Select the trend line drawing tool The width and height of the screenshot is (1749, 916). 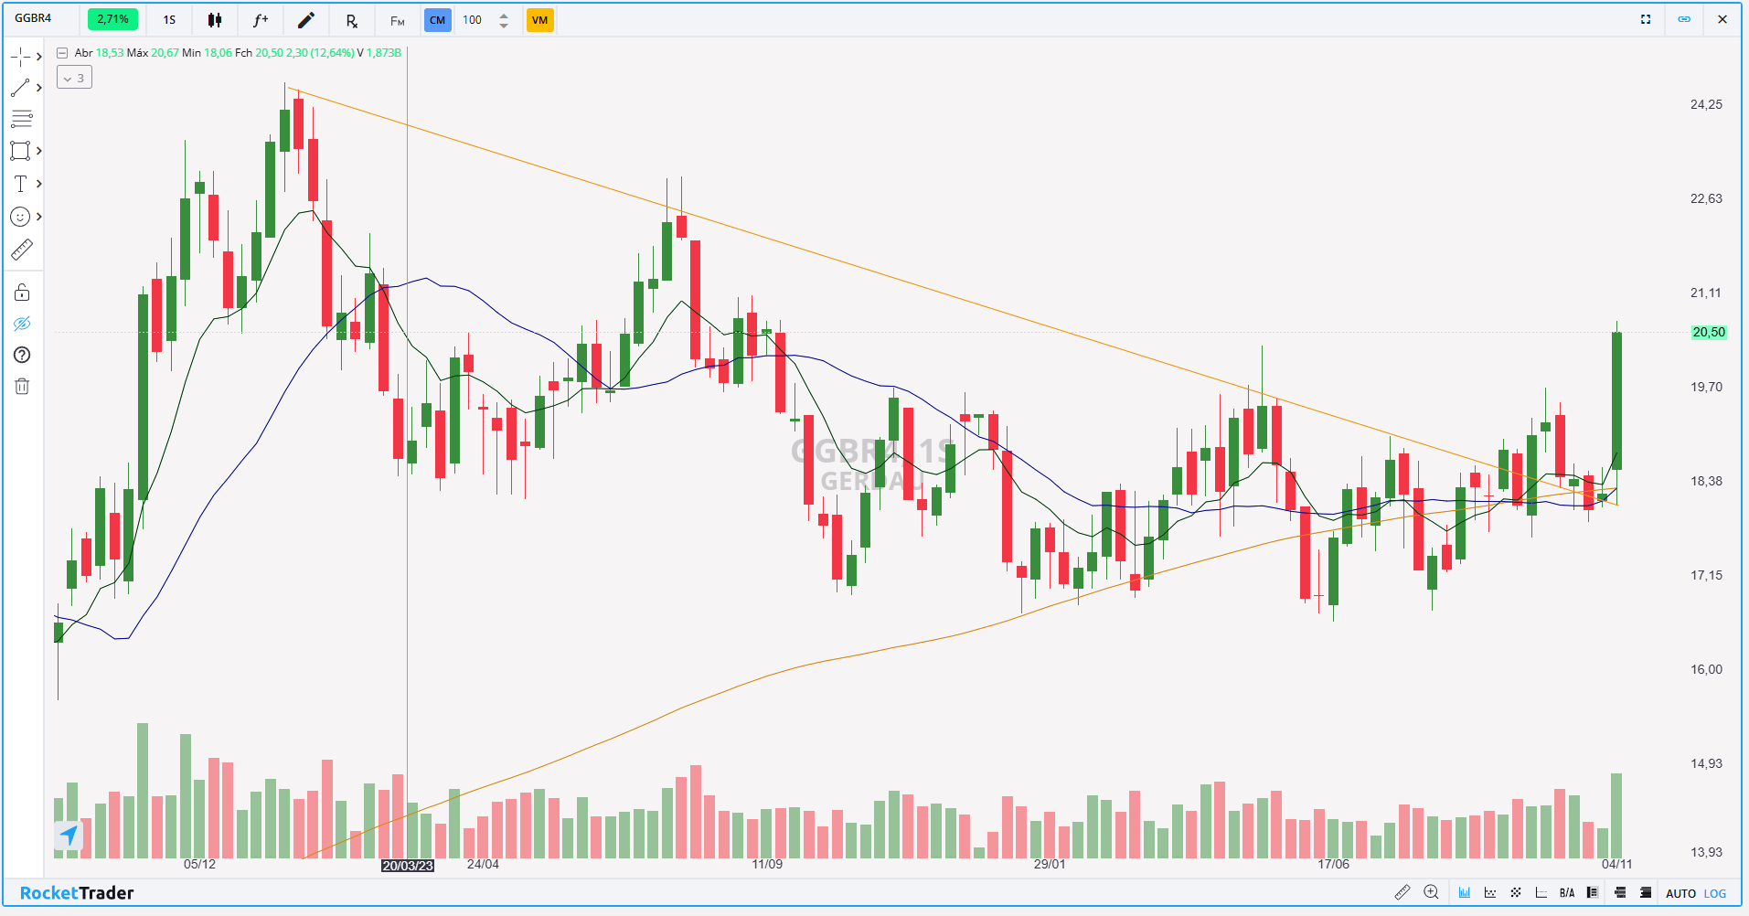click(20, 88)
